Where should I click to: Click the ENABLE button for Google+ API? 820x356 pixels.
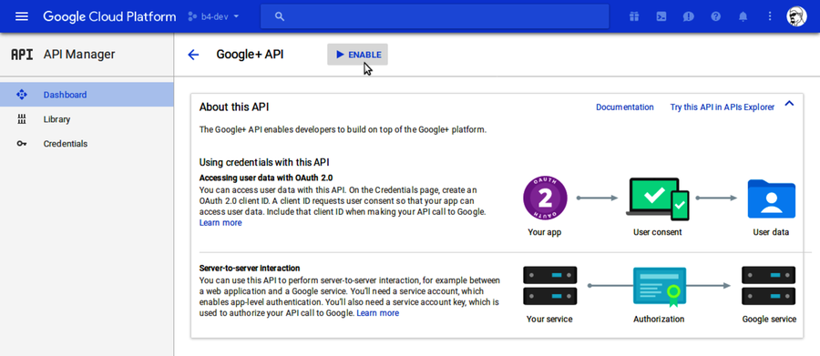(x=358, y=55)
